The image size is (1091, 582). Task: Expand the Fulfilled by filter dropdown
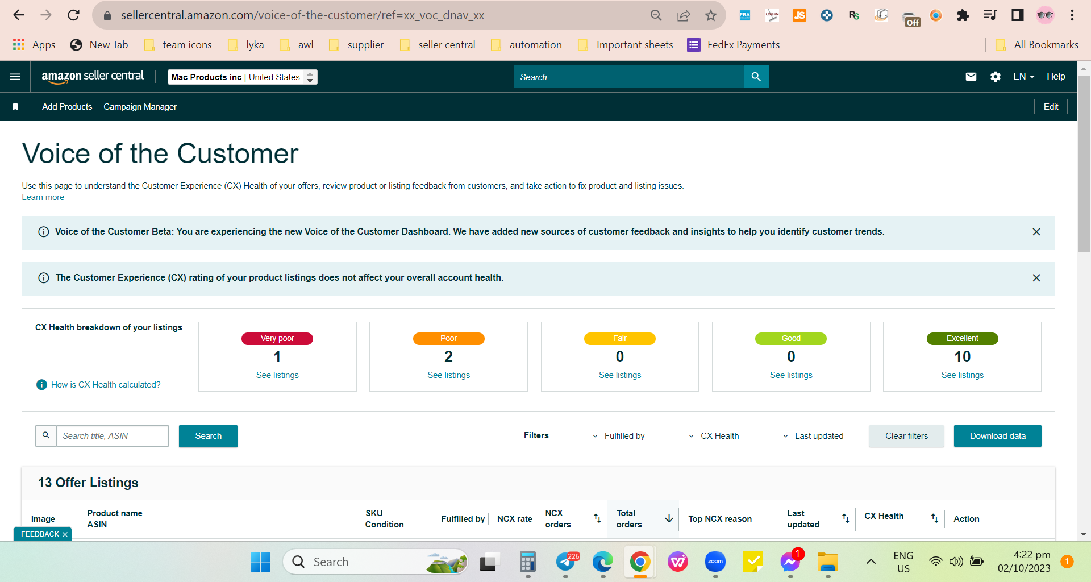618,436
